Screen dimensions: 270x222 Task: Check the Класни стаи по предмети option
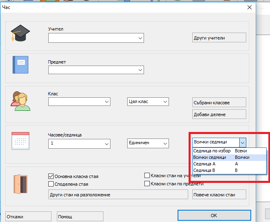coord(147,184)
